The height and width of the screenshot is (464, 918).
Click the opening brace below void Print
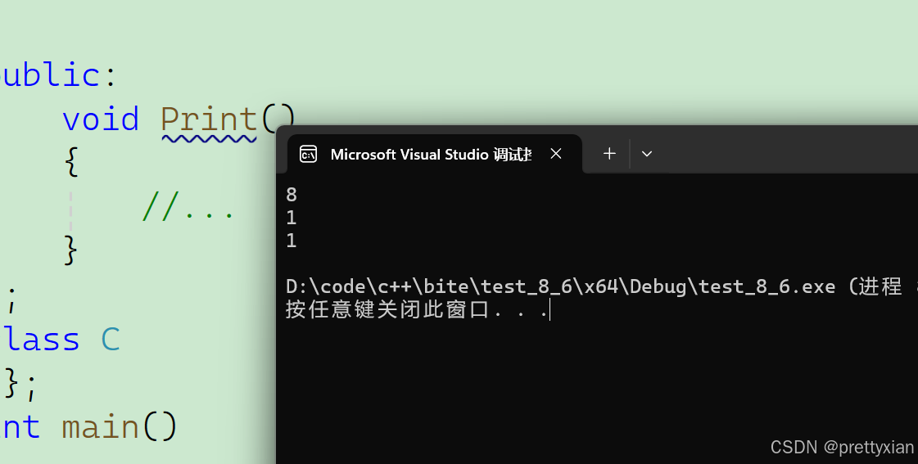(x=72, y=163)
